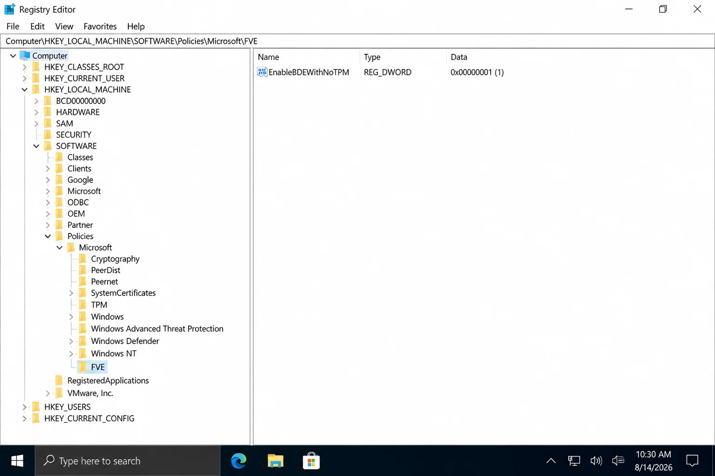Select the ODBC folder icon
This screenshot has height=476, width=715.
click(59, 202)
